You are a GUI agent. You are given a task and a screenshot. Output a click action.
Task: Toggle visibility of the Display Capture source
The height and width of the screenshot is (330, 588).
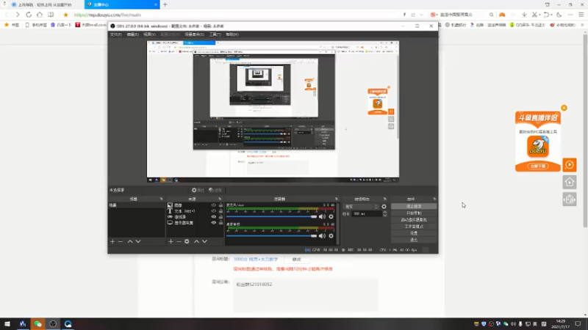[214, 223]
